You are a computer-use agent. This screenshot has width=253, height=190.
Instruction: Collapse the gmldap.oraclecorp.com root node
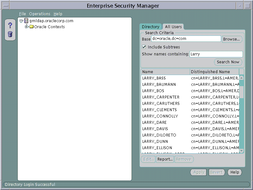[x=21, y=21]
